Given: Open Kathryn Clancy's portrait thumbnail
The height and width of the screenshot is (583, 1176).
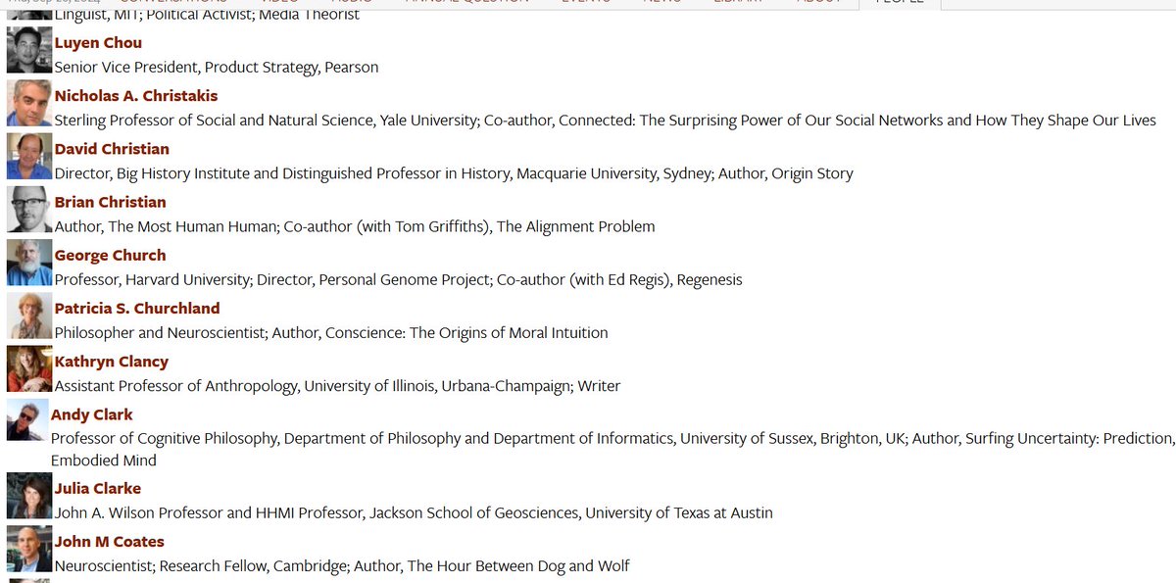Looking at the screenshot, I should tap(29, 368).
